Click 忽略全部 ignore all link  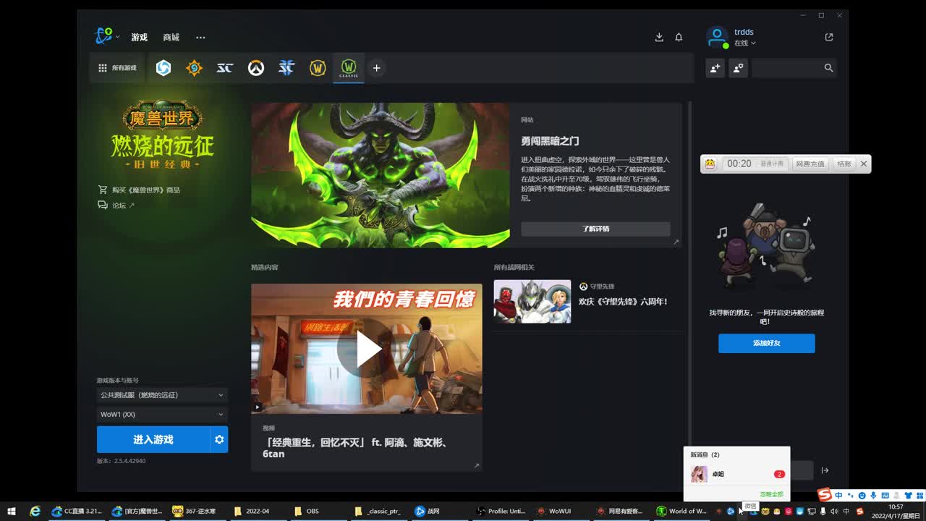771,494
